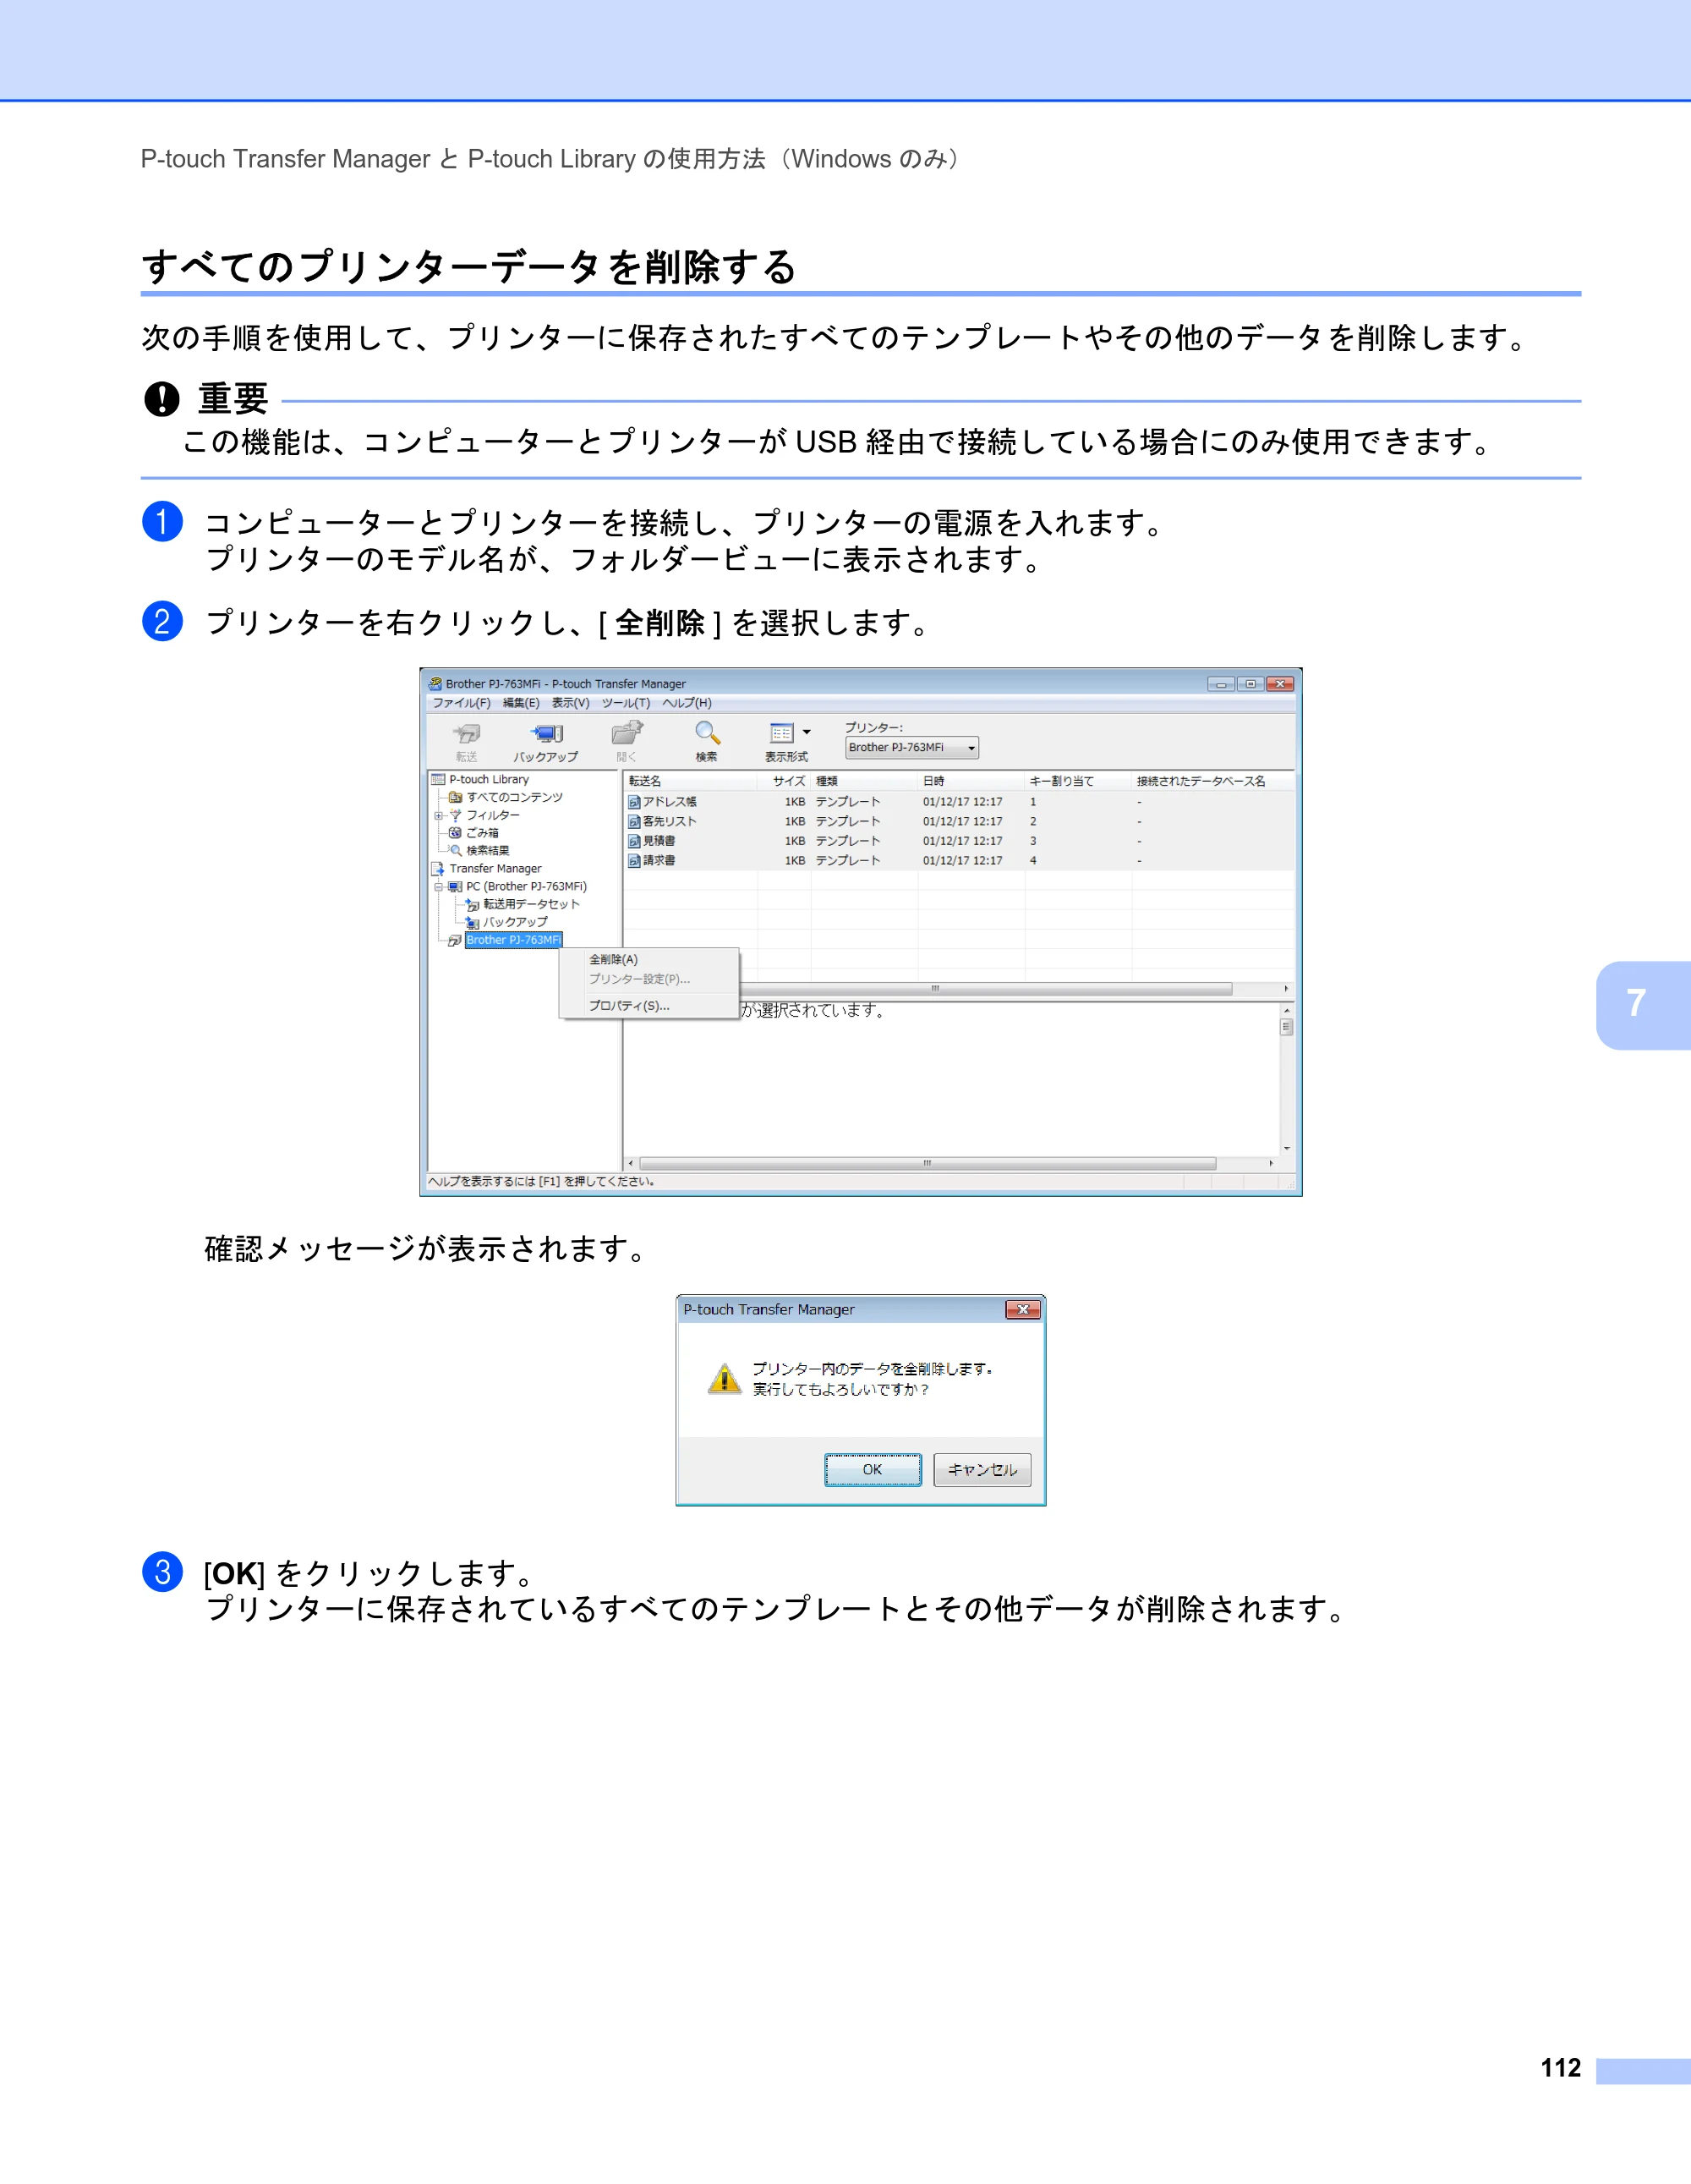Select 転送用データセット in the tree
Viewport: 1691px width, 2184px height.
point(531,904)
